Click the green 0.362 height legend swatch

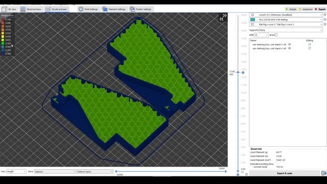(3, 43)
